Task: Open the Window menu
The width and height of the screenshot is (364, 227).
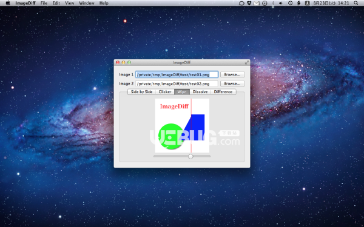Action: pyautogui.click(x=87, y=3)
